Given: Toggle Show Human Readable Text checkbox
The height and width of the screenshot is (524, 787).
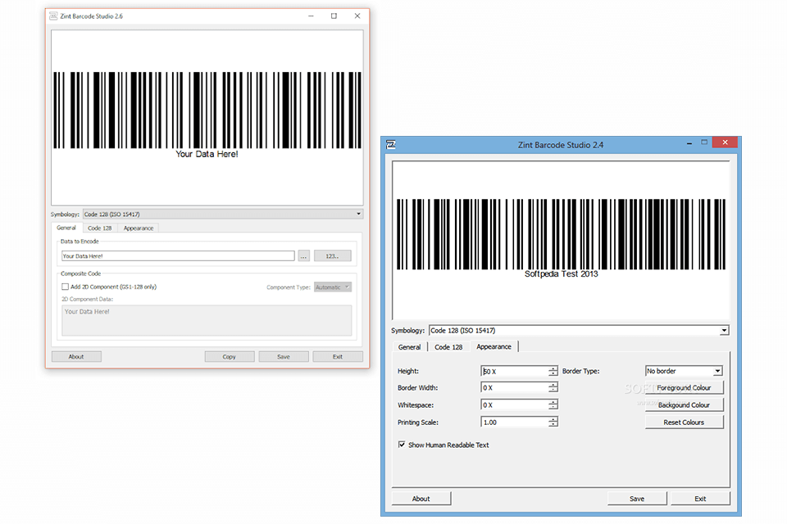Looking at the screenshot, I should pyautogui.click(x=402, y=445).
